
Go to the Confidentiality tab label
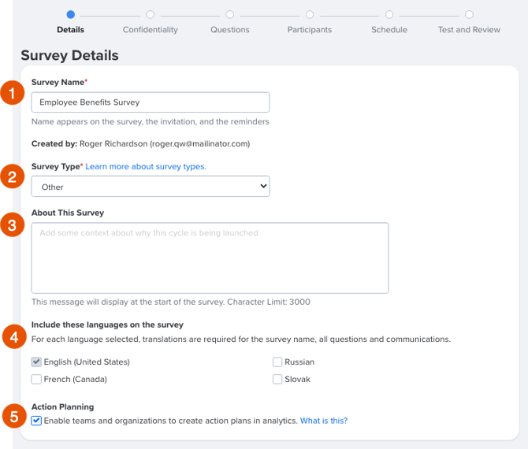151,30
